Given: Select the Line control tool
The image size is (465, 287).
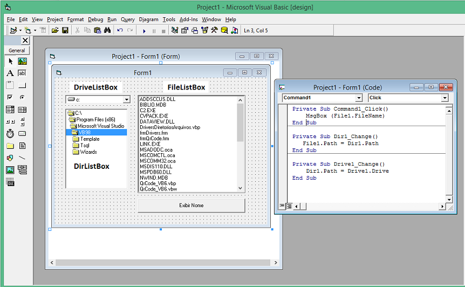Looking at the screenshot, I should 22,158.
